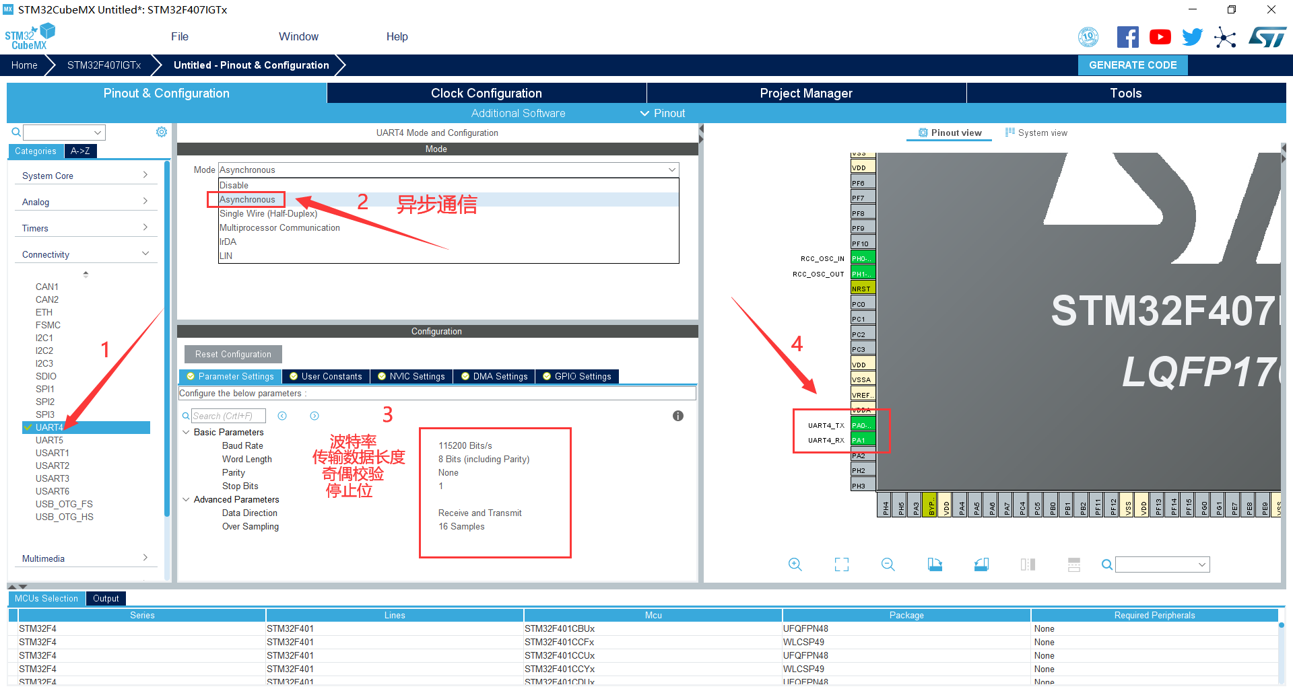Collapse the Basic Parameters group
This screenshot has width=1293, height=693.
click(186, 432)
